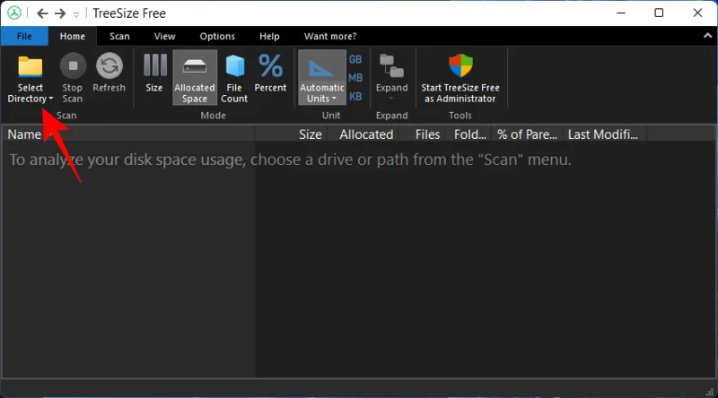Sort by the Allocated column header
This screenshot has height=398, width=718.
pos(363,134)
